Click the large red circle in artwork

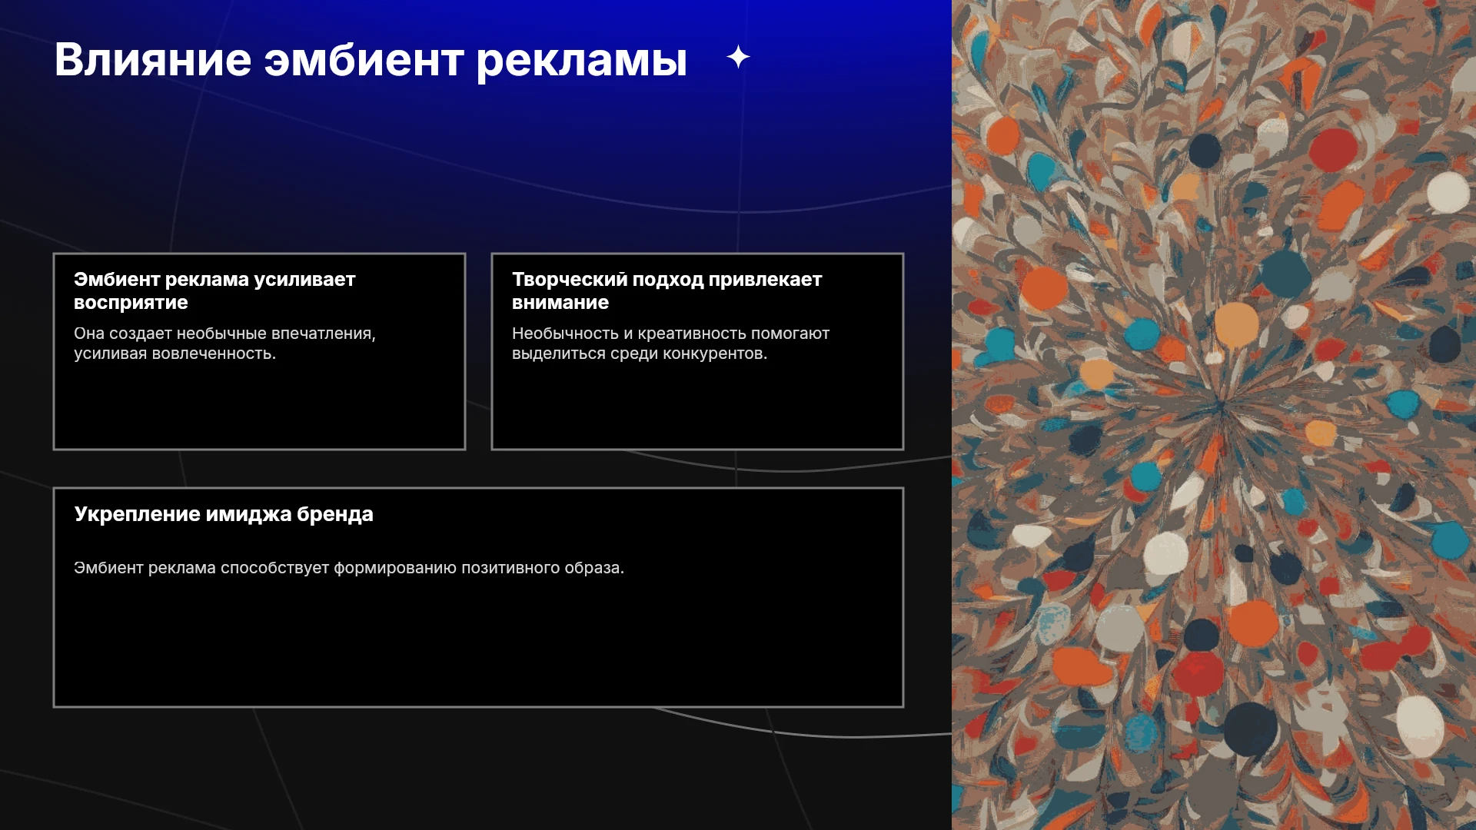(1333, 149)
